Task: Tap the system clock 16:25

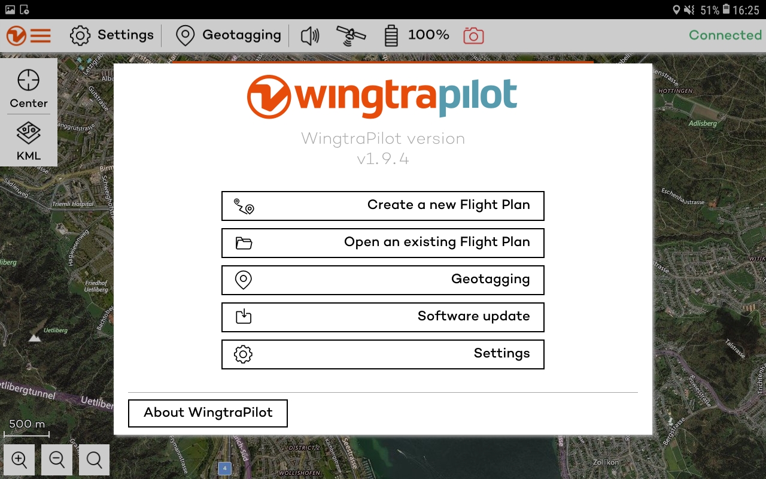Action: coord(746,10)
